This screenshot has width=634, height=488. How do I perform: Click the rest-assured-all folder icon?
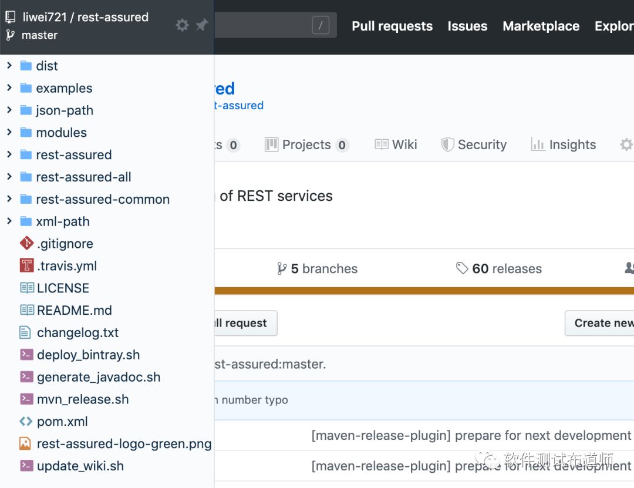pos(26,177)
